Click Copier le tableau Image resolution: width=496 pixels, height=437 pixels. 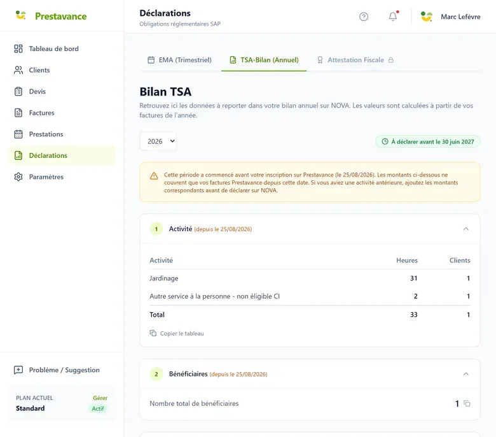[x=177, y=333]
